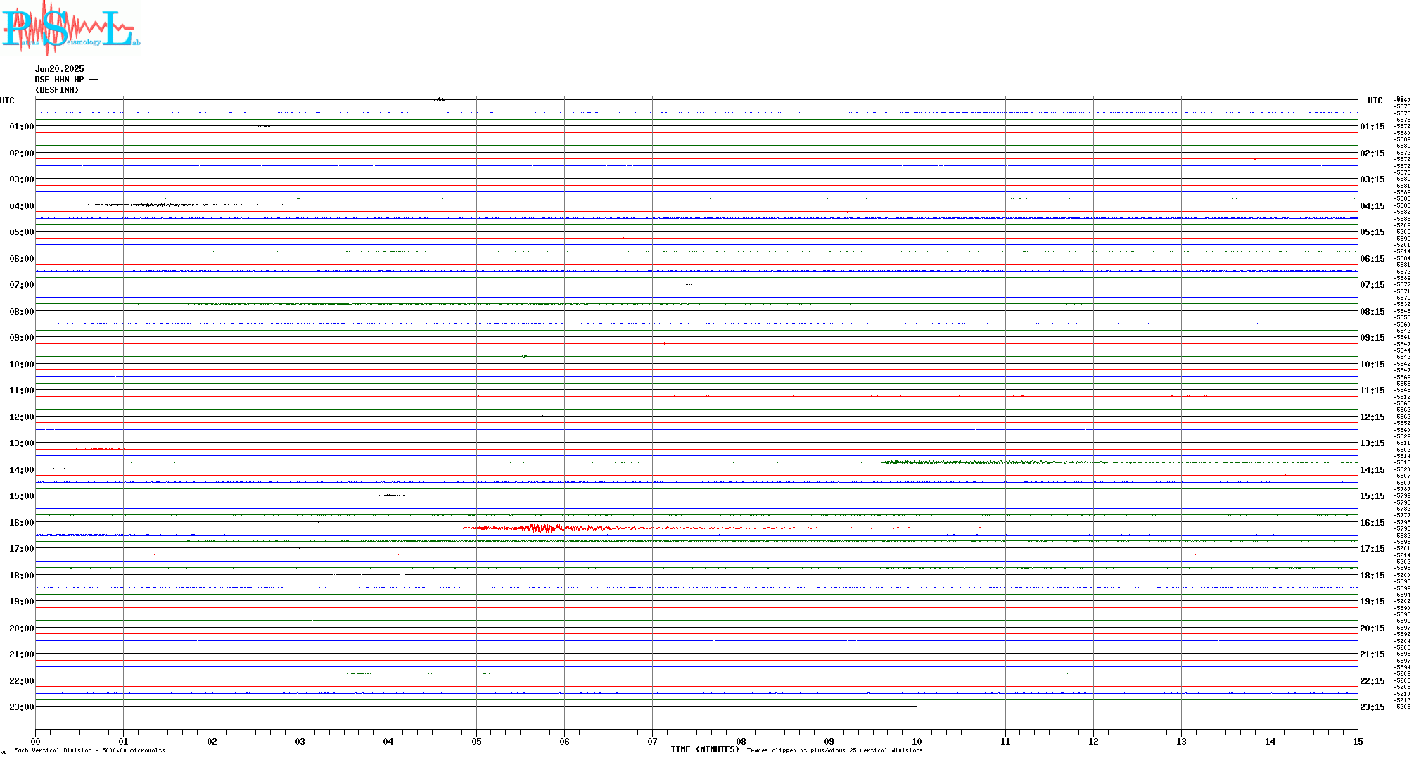Click minute tick label 03 on axis
Image resolution: width=1414 pixels, height=760 pixels.
300,741
